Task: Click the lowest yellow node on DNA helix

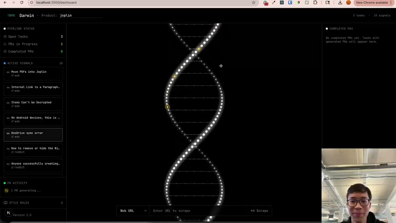Action: coord(167,107)
